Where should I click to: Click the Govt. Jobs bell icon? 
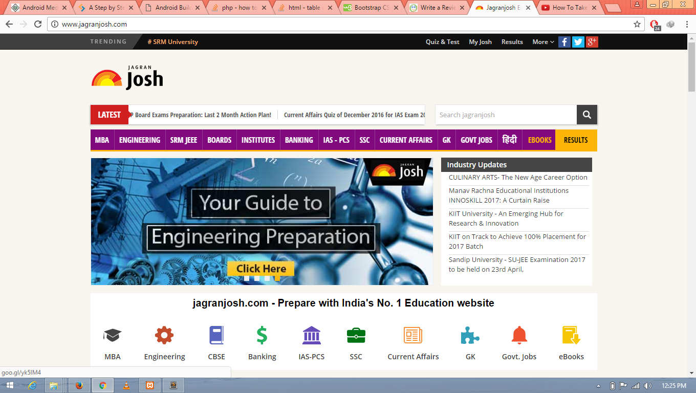pyautogui.click(x=519, y=336)
